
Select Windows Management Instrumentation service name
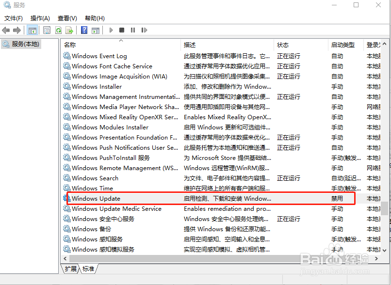[126, 96]
